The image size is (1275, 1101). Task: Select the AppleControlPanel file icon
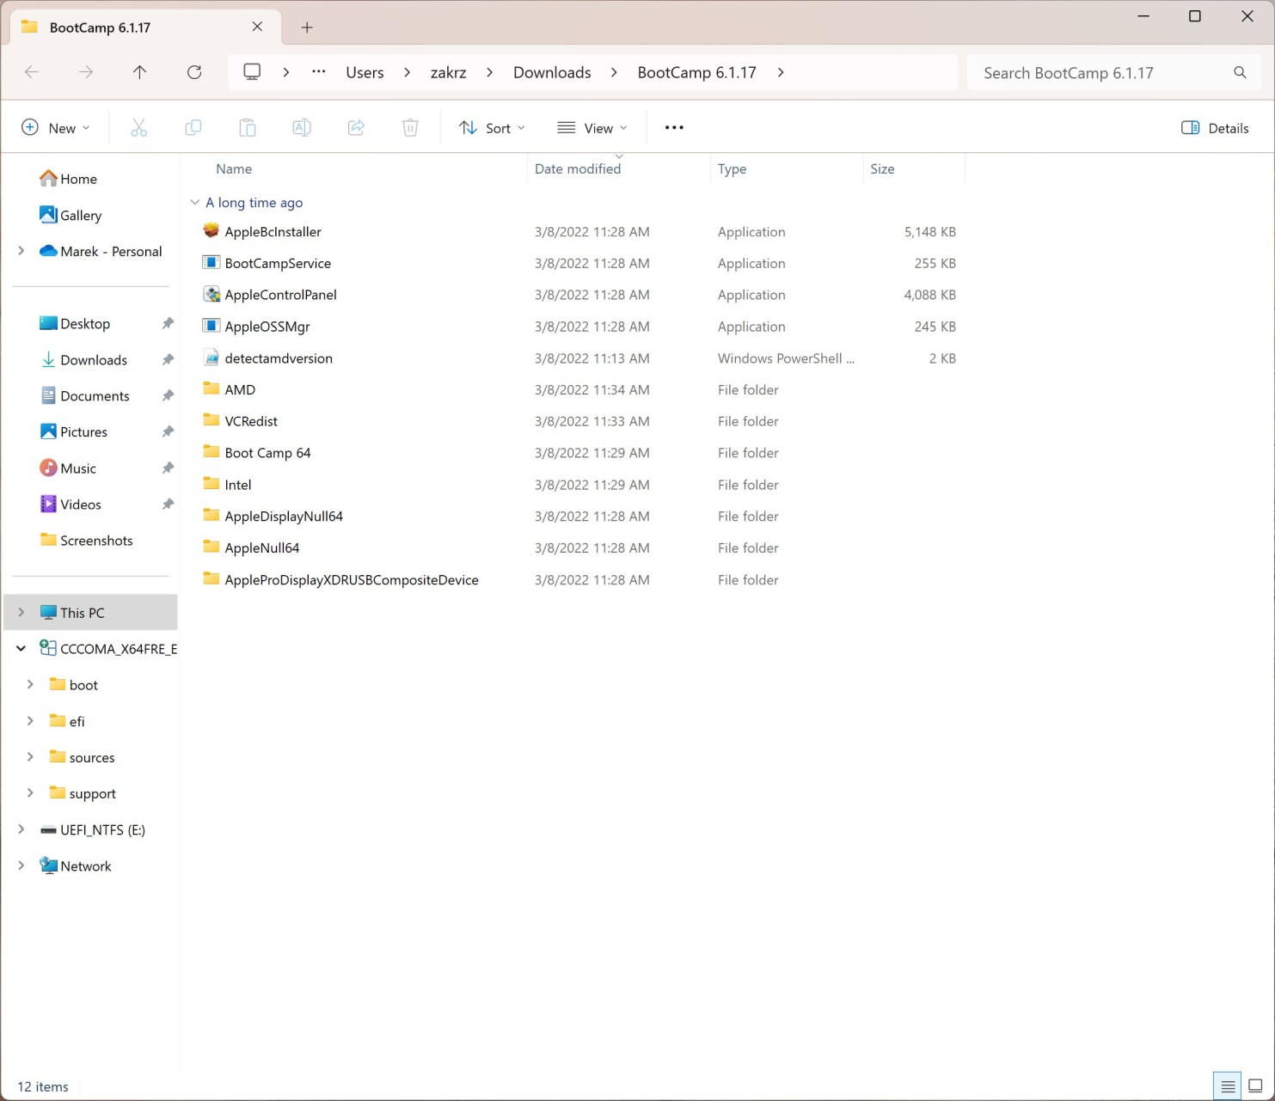pos(211,294)
